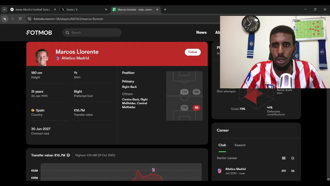This screenshot has width=330, height=186.
Task: Click the transfer value help icon
Action: point(68,155)
